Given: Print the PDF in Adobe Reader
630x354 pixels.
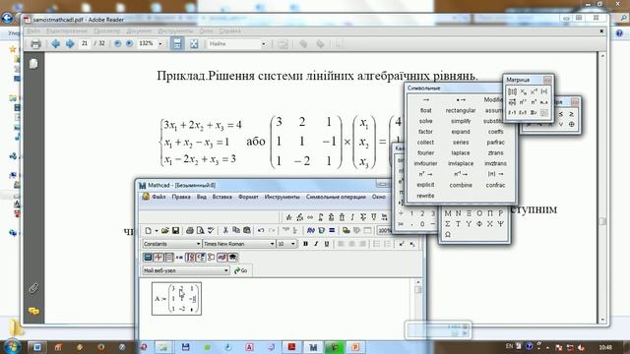Looking at the screenshot, I should (35, 43).
